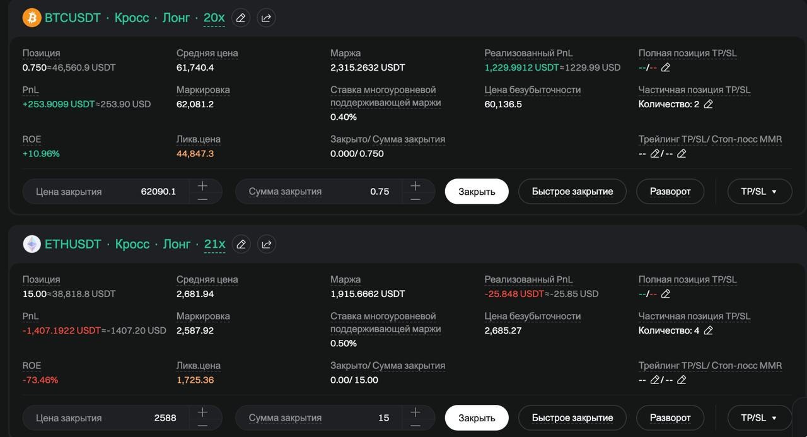Edit ETHUSDT stop-loss MMR pencil
The height and width of the screenshot is (437, 807).
(x=682, y=380)
